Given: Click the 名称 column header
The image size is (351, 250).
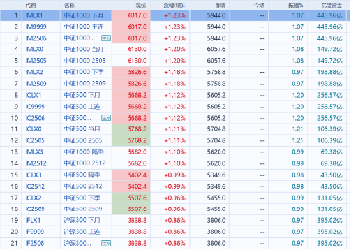Looking at the screenshot, I should pyautogui.click(x=69, y=5).
